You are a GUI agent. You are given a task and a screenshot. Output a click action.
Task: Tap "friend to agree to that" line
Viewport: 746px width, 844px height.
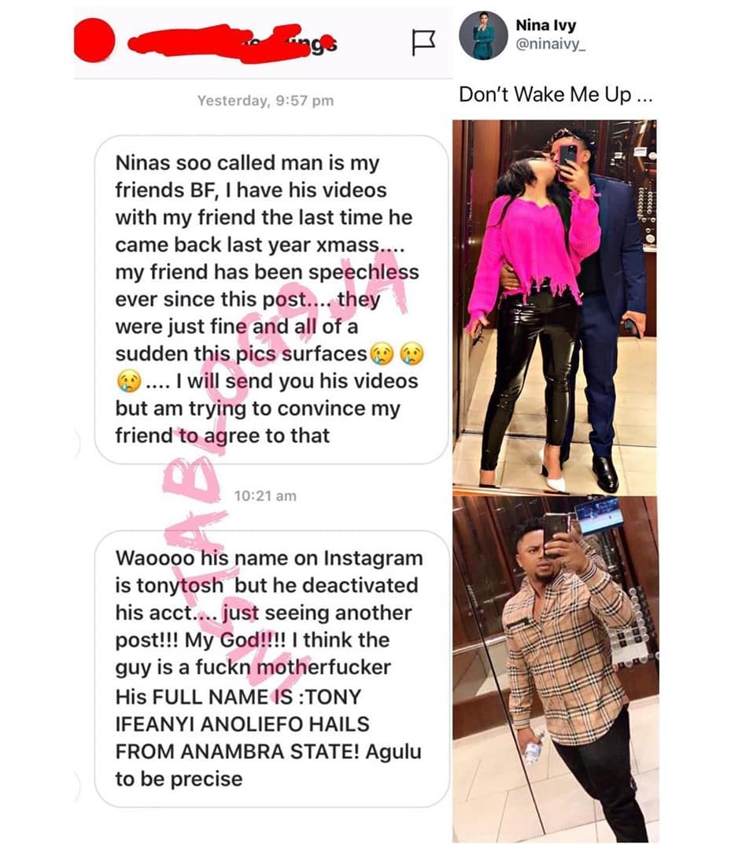[222, 435]
